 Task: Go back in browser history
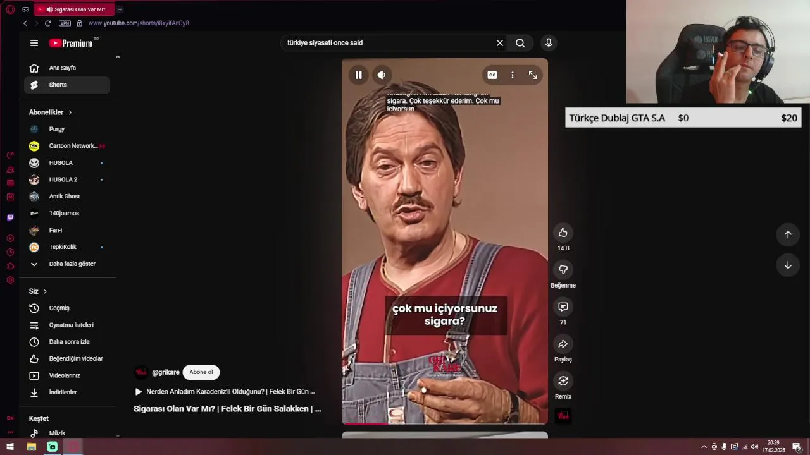point(25,23)
